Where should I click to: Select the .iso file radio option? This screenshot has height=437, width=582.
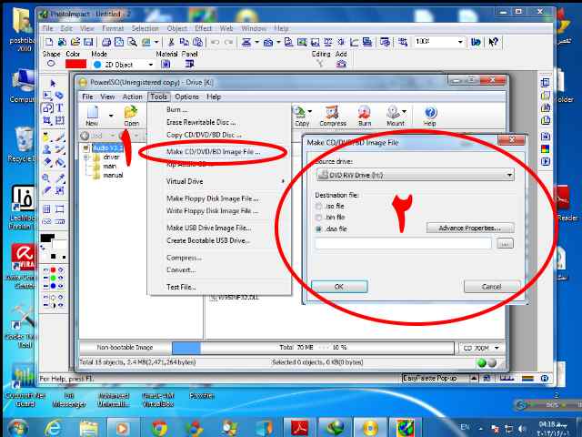click(318, 206)
